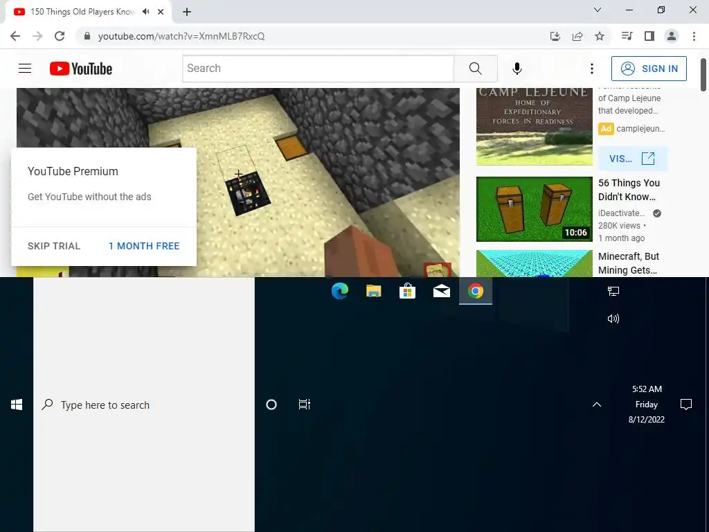This screenshot has height=532, width=709.
Task: Mute the tab using the speaker icon
Action: pyautogui.click(x=145, y=12)
